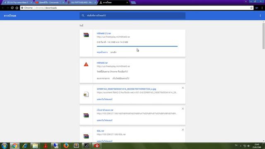Click the search downloads input field
The width and height of the screenshot is (265, 149).
point(132,15)
